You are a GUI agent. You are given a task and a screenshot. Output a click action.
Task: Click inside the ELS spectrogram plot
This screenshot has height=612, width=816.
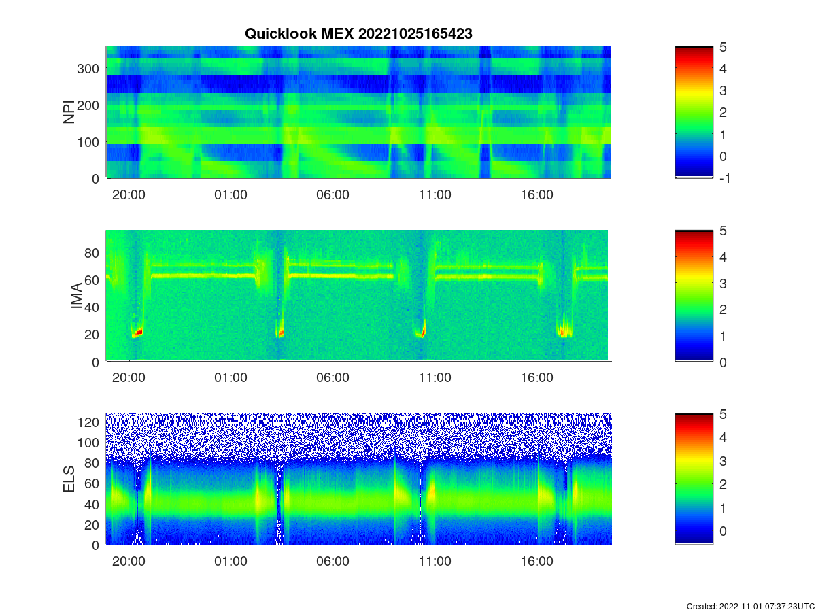pos(358,479)
